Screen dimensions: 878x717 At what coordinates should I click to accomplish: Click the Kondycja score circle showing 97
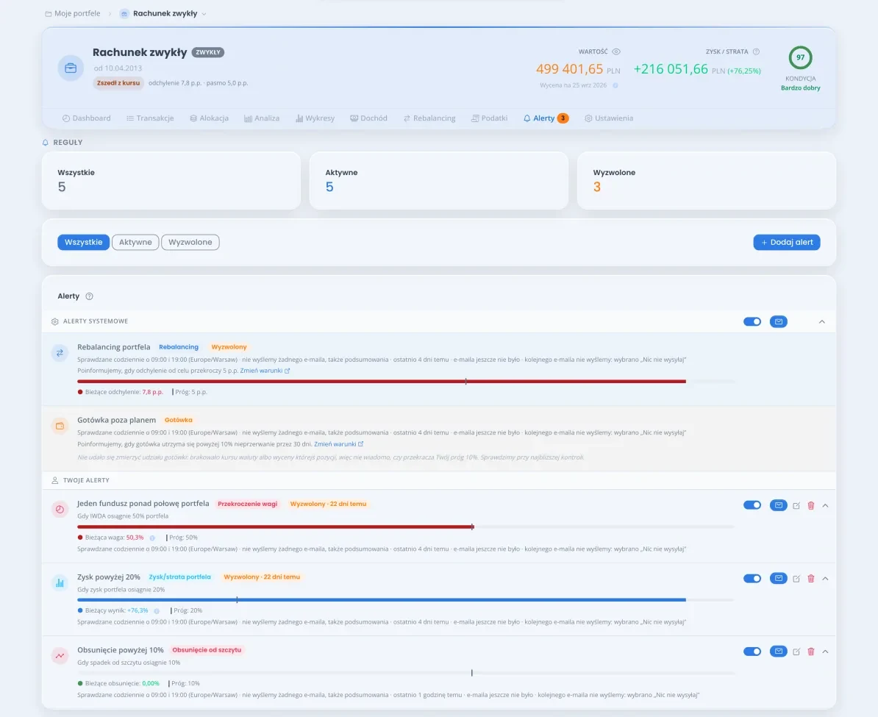800,57
